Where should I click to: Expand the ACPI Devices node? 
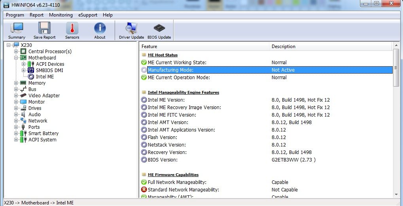[24, 64]
